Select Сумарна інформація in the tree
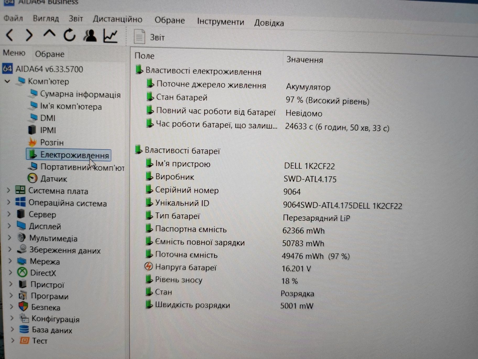Screen dimensions: 478x359 pyautogui.click(x=80, y=94)
